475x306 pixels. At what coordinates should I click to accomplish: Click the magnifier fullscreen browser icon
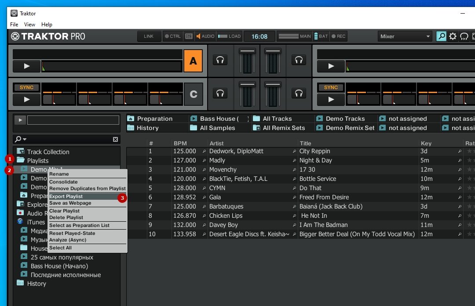click(441, 36)
